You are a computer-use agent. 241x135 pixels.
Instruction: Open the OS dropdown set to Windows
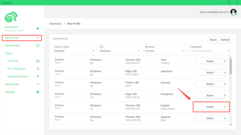(x=120, y=49)
